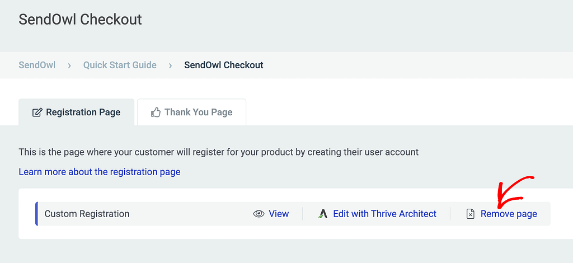Image resolution: width=573 pixels, height=263 pixels.
Task: Open Learn more about the registration page
Action: (x=100, y=172)
